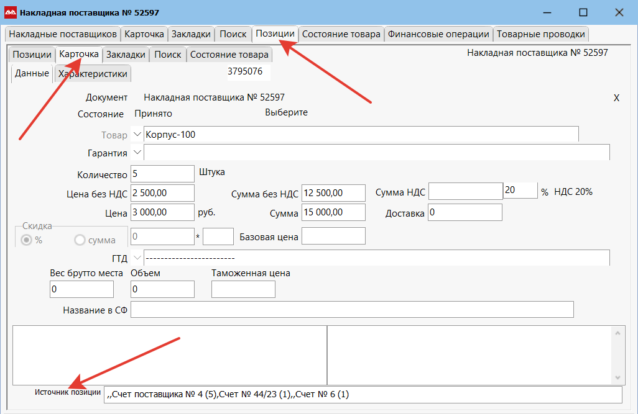Expand the ГТД dropdown chevron
This screenshot has height=414, width=638.
137,258
